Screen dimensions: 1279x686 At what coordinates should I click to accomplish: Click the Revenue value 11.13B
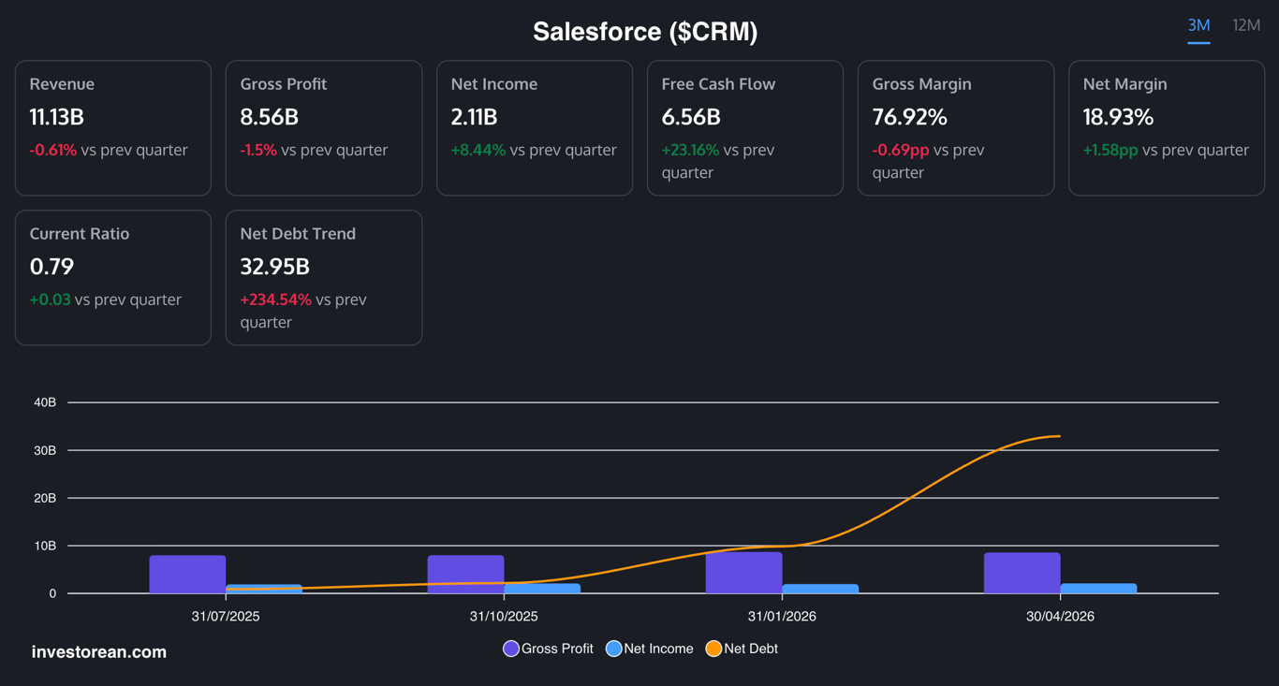(57, 117)
